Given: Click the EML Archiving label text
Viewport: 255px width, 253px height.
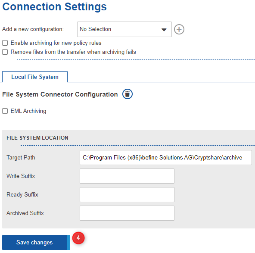Looking at the screenshot, I should tap(28, 111).
